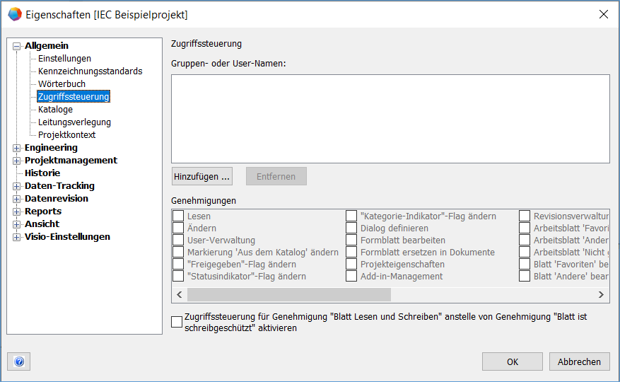The height and width of the screenshot is (382, 620).
Task: Select the Historie tree entry
Action: pyautogui.click(x=42, y=173)
